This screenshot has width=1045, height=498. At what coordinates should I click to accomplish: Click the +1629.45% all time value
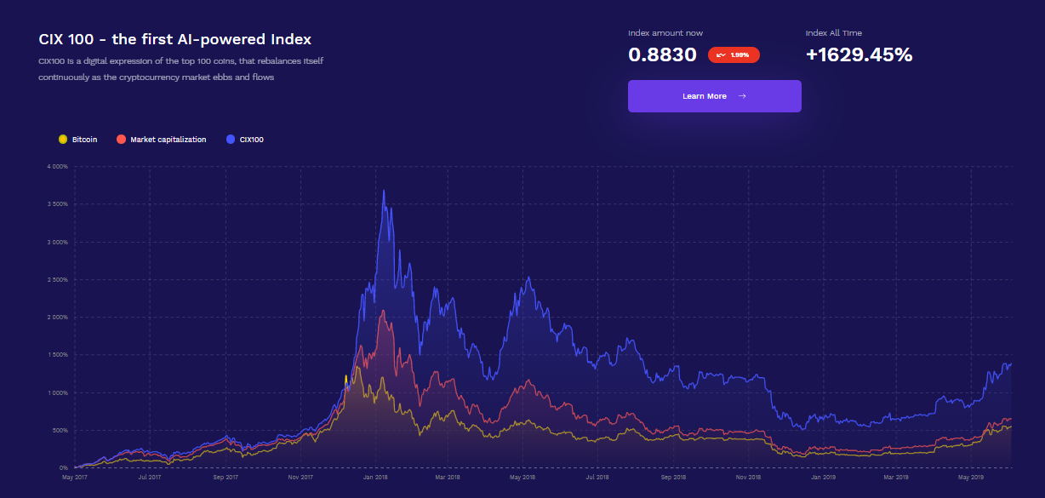(x=859, y=54)
